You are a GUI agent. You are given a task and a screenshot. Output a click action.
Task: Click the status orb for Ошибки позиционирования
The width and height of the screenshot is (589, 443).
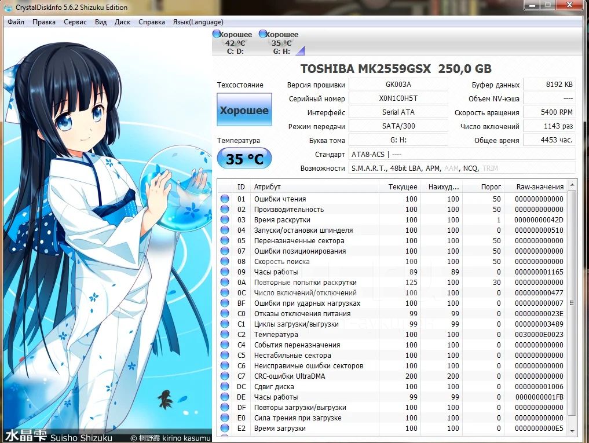(225, 251)
